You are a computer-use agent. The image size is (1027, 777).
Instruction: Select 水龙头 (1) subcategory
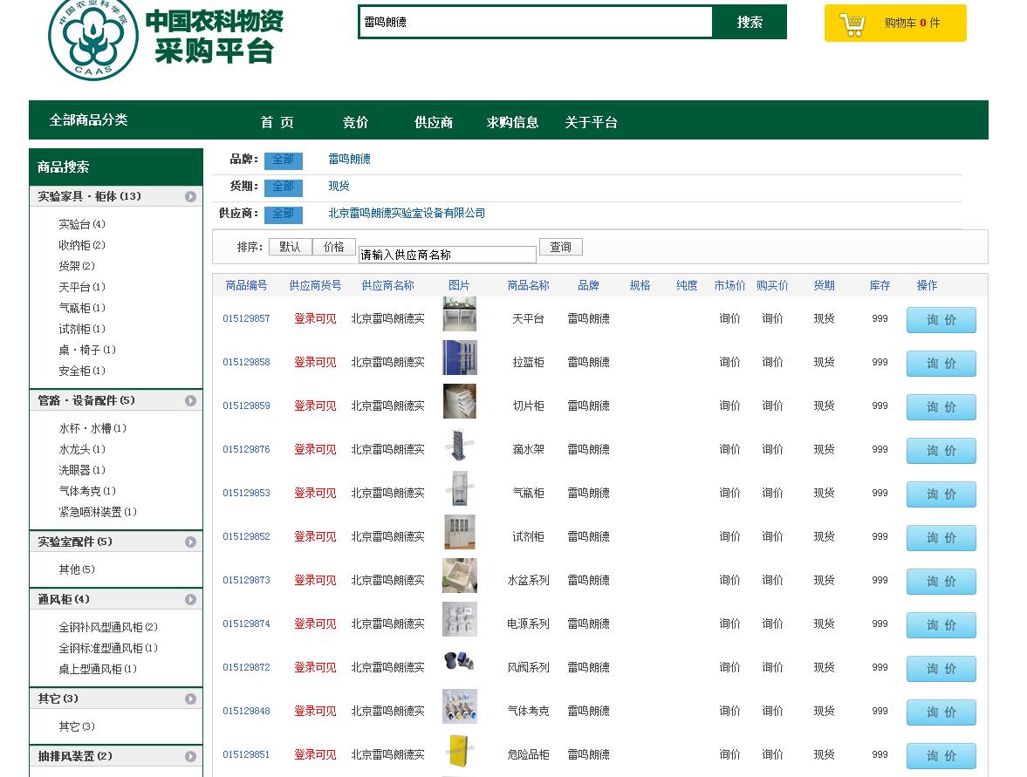(x=82, y=450)
